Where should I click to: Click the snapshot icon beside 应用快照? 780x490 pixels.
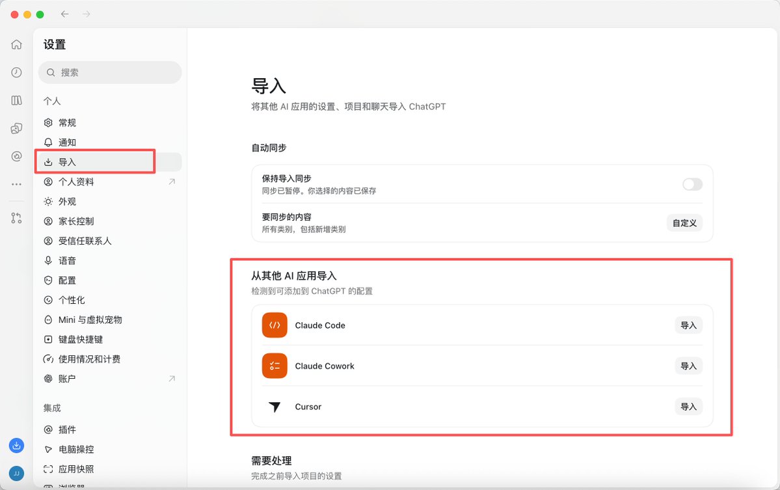(48, 469)
